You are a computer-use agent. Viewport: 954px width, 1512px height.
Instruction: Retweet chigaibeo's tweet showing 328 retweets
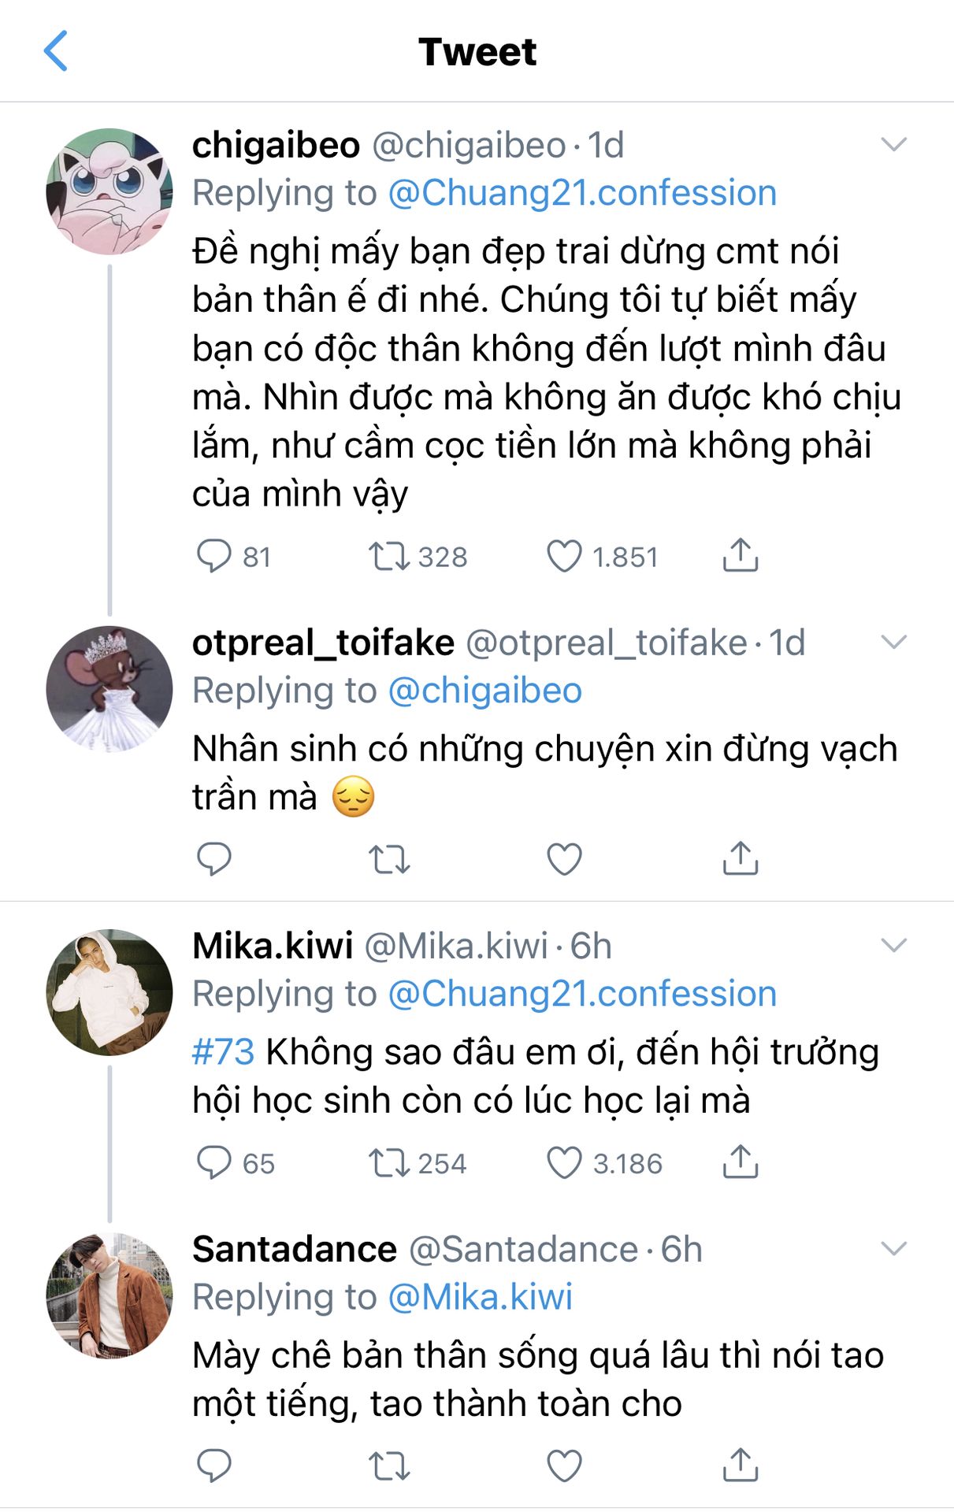point(389,556)
